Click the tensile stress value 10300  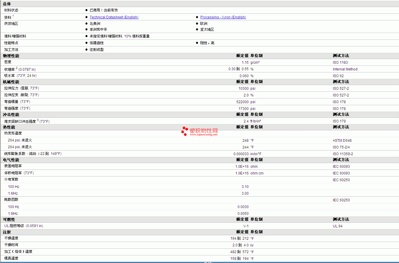click(x=244, y=89)
